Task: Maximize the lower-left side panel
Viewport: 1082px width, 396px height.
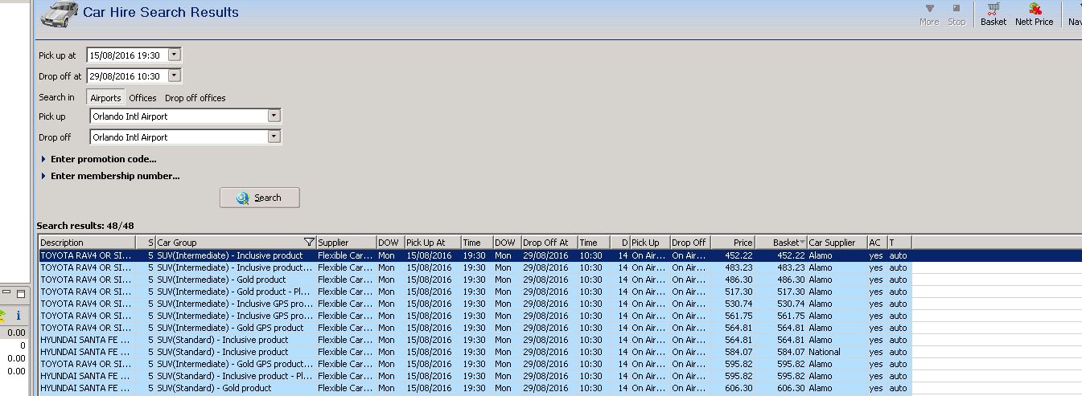Action: [21, 294]
